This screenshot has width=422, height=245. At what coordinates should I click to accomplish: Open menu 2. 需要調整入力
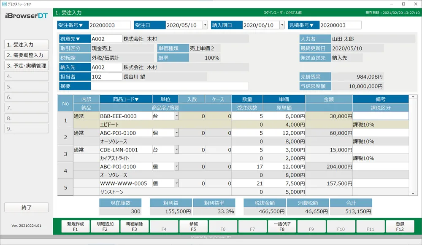[27, 55]
